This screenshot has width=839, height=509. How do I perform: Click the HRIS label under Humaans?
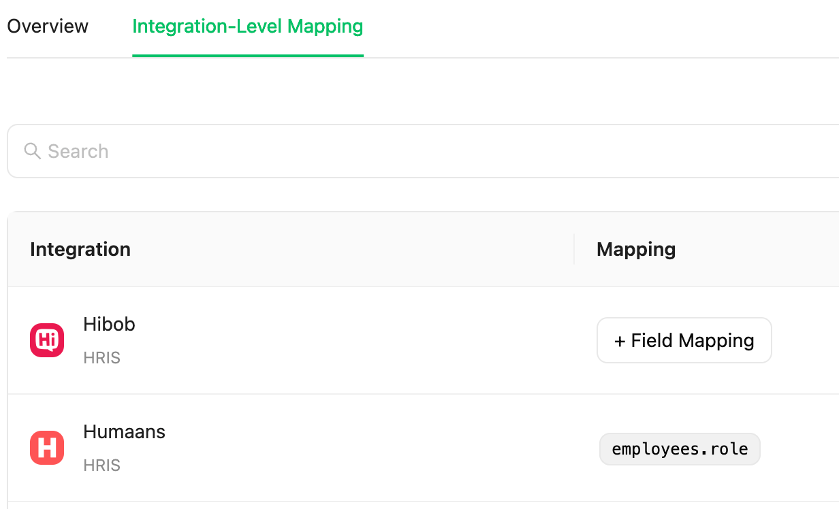[x=102, y=465]
